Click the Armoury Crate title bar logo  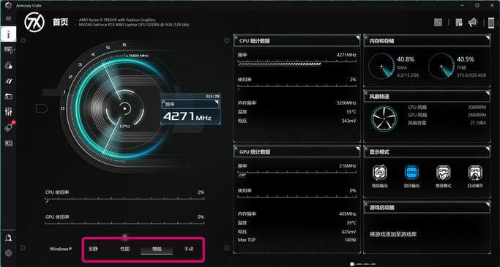9,5
